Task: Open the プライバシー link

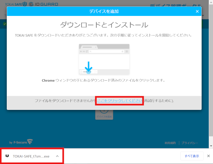Action: (190, 143)
